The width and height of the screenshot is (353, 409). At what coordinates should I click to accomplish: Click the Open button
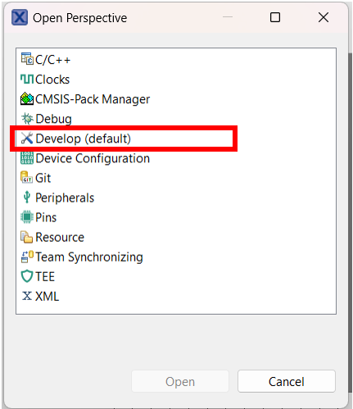coord(180,381)
